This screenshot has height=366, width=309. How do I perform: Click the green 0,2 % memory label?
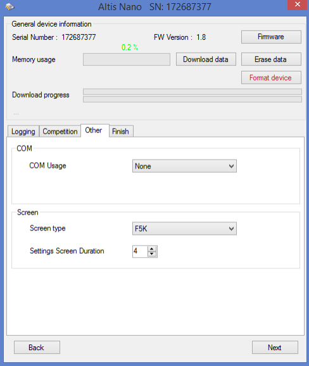130,47
